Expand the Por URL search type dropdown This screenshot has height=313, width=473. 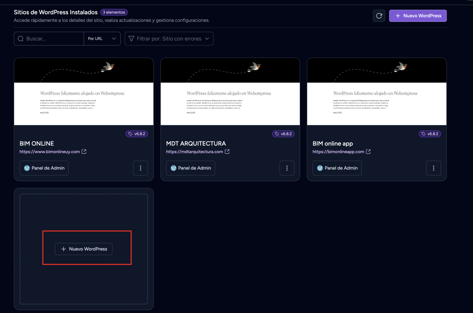(x=102, y=39)
